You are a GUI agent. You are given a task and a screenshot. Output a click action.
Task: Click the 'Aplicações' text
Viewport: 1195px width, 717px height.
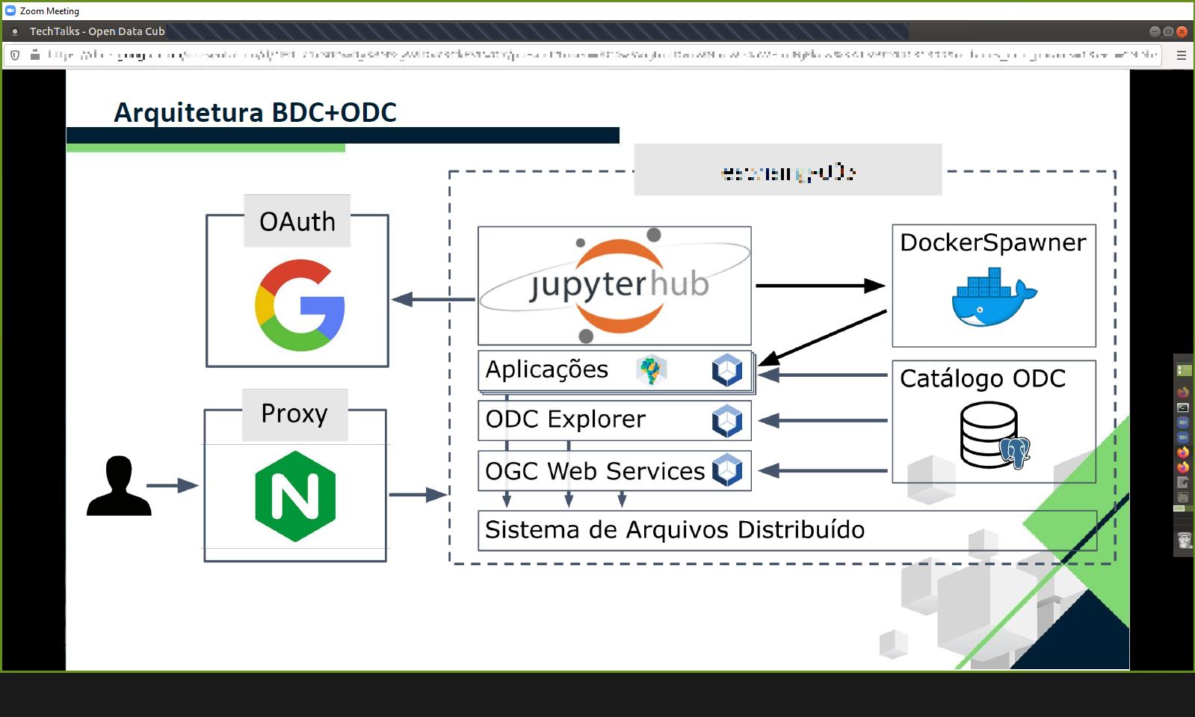(547, 369)
